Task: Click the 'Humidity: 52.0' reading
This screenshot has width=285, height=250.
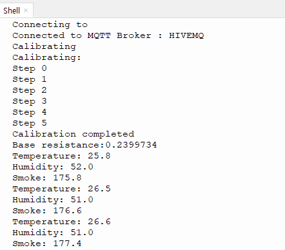Action: 53,167
